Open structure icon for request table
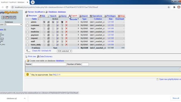This screenshot has height=102, width=181. [x=48, y=38]
